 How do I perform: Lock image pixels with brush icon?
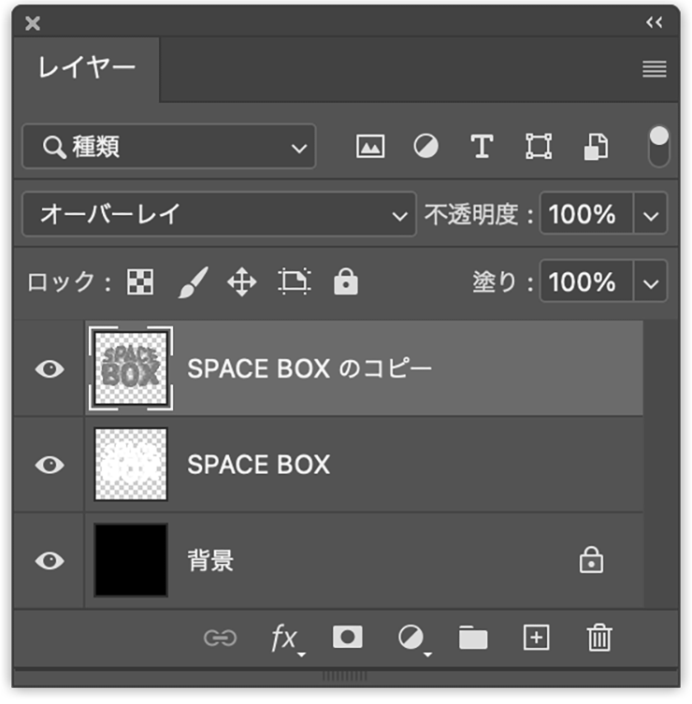[192, 281]
